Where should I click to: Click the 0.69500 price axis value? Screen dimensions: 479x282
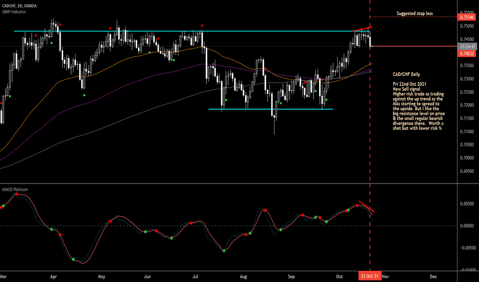[467, 171]
